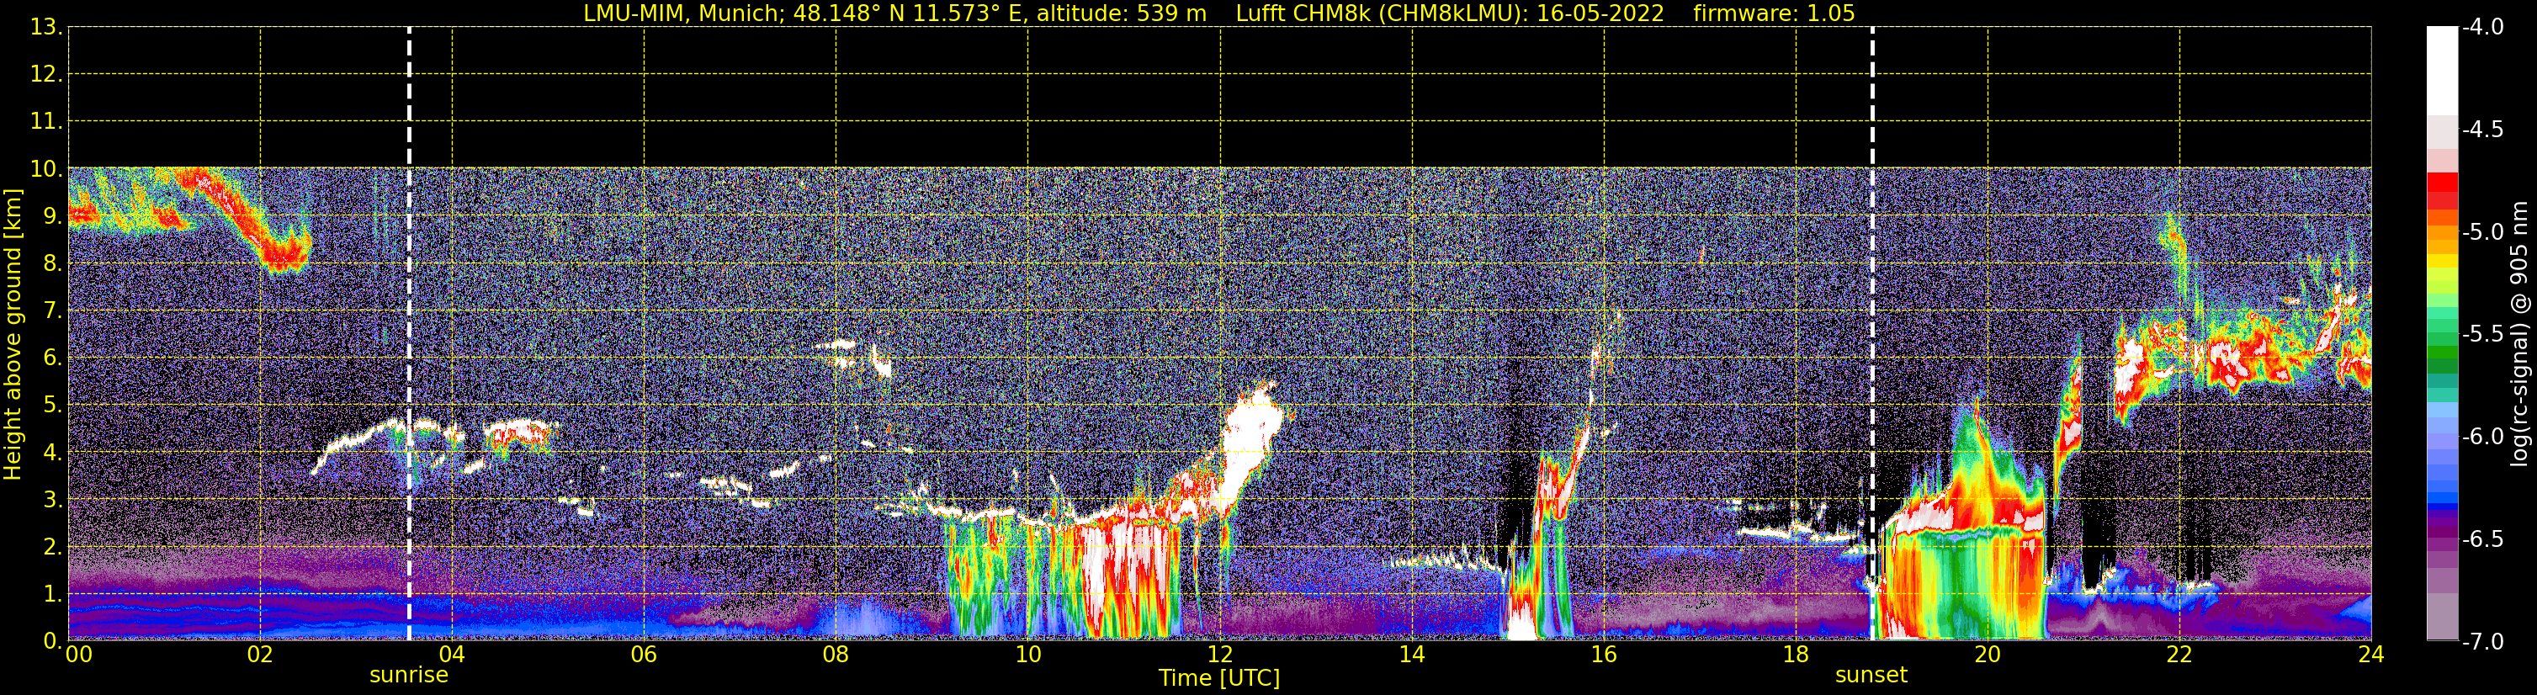
Task: Click the '-4.5' colorbar tick label
Action: [x=2481, y=129]
